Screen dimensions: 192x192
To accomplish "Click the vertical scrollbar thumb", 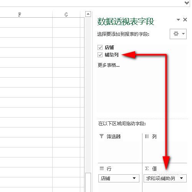I will tap(88, 182).
